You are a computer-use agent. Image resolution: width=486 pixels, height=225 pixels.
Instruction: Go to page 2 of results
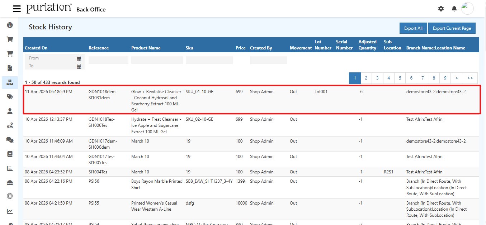[x=366, y=78]
